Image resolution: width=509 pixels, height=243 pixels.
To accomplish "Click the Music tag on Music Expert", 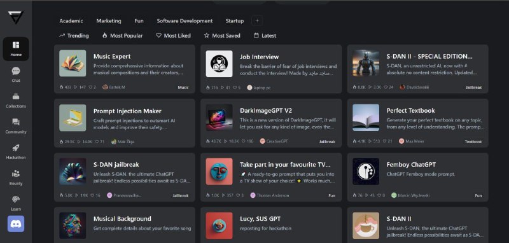I will point(183,88).
